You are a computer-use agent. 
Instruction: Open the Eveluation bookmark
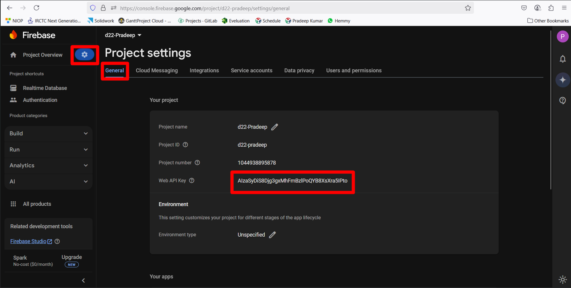[x=236, y=21]
